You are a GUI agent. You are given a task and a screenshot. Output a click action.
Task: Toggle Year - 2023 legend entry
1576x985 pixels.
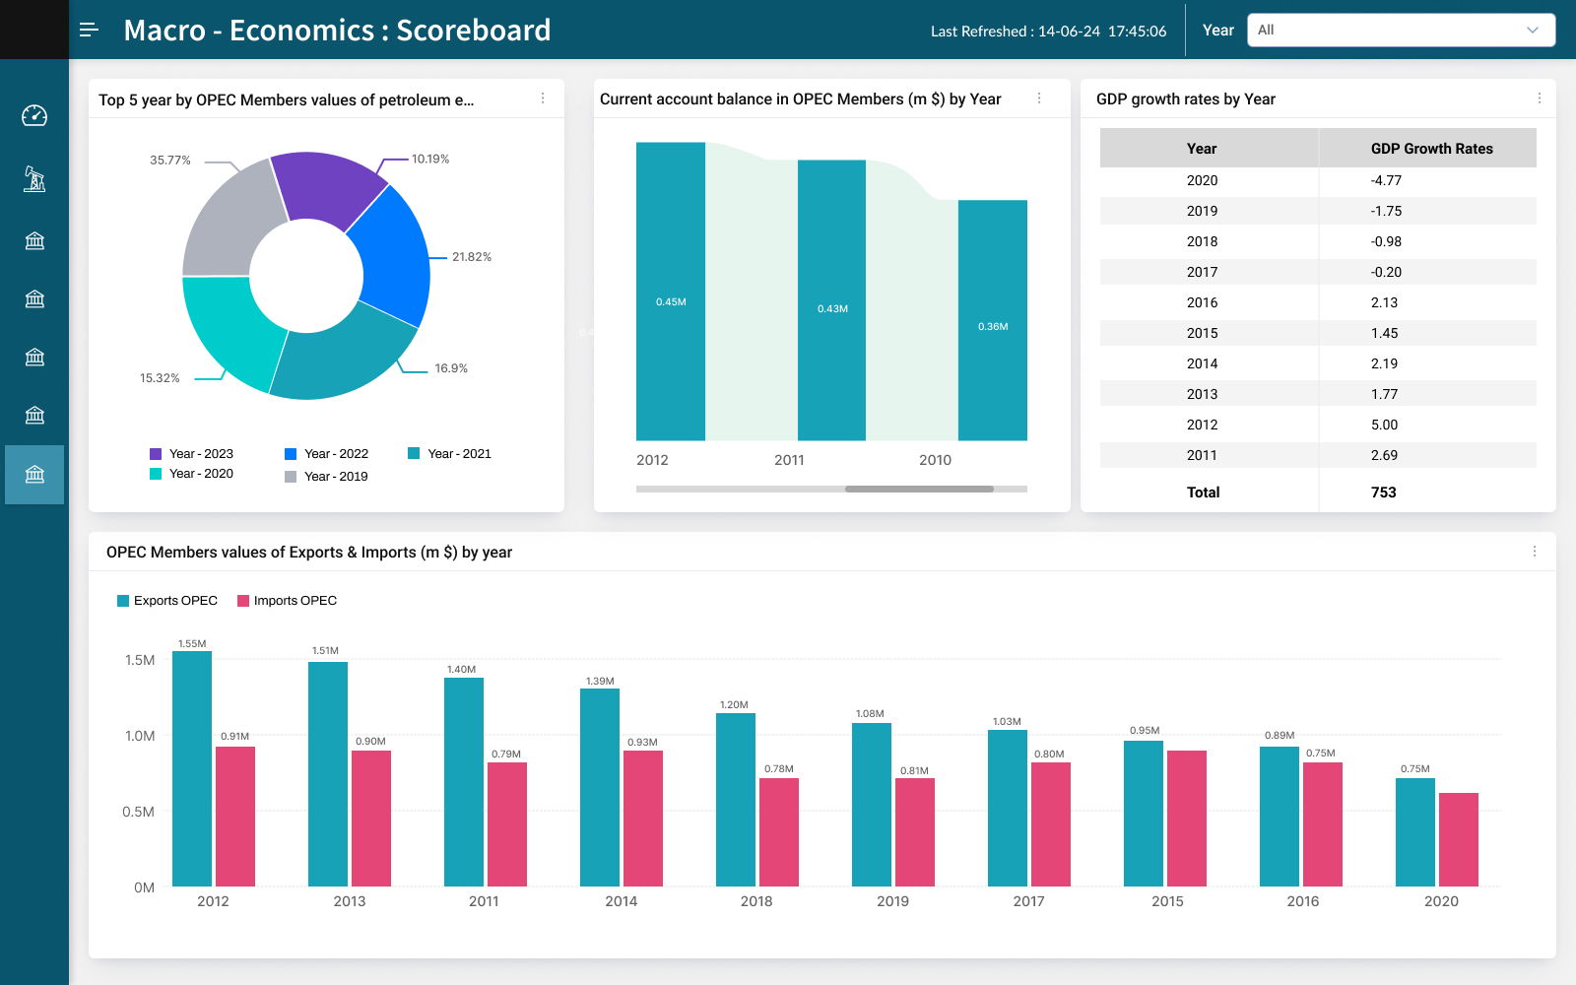(x=192, y=454)
